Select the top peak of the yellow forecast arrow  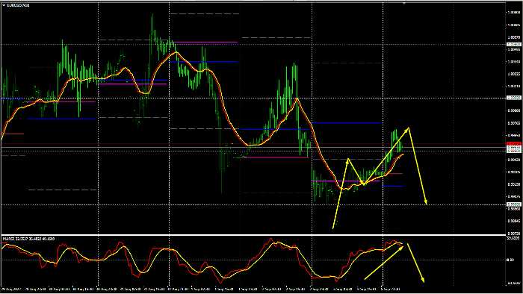tap(408, 128)
